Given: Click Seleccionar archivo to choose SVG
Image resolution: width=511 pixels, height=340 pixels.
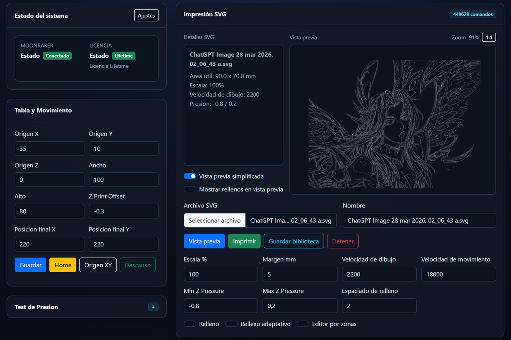Looking at the screenshot, I should 214,220.
